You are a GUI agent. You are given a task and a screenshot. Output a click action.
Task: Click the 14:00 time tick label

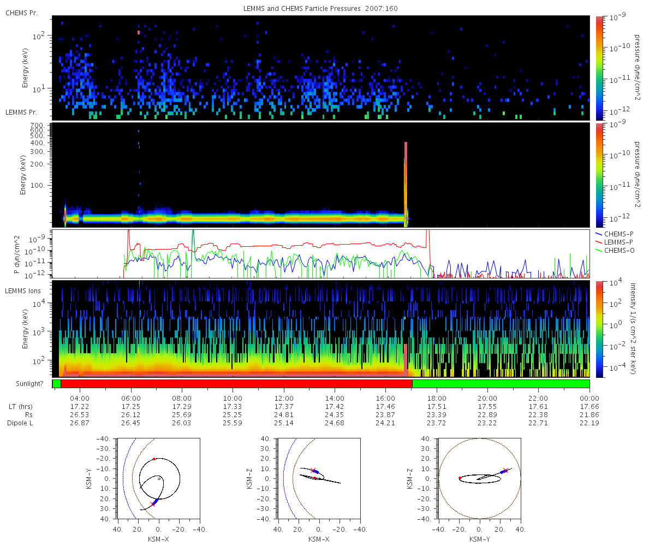coord(335,398)
